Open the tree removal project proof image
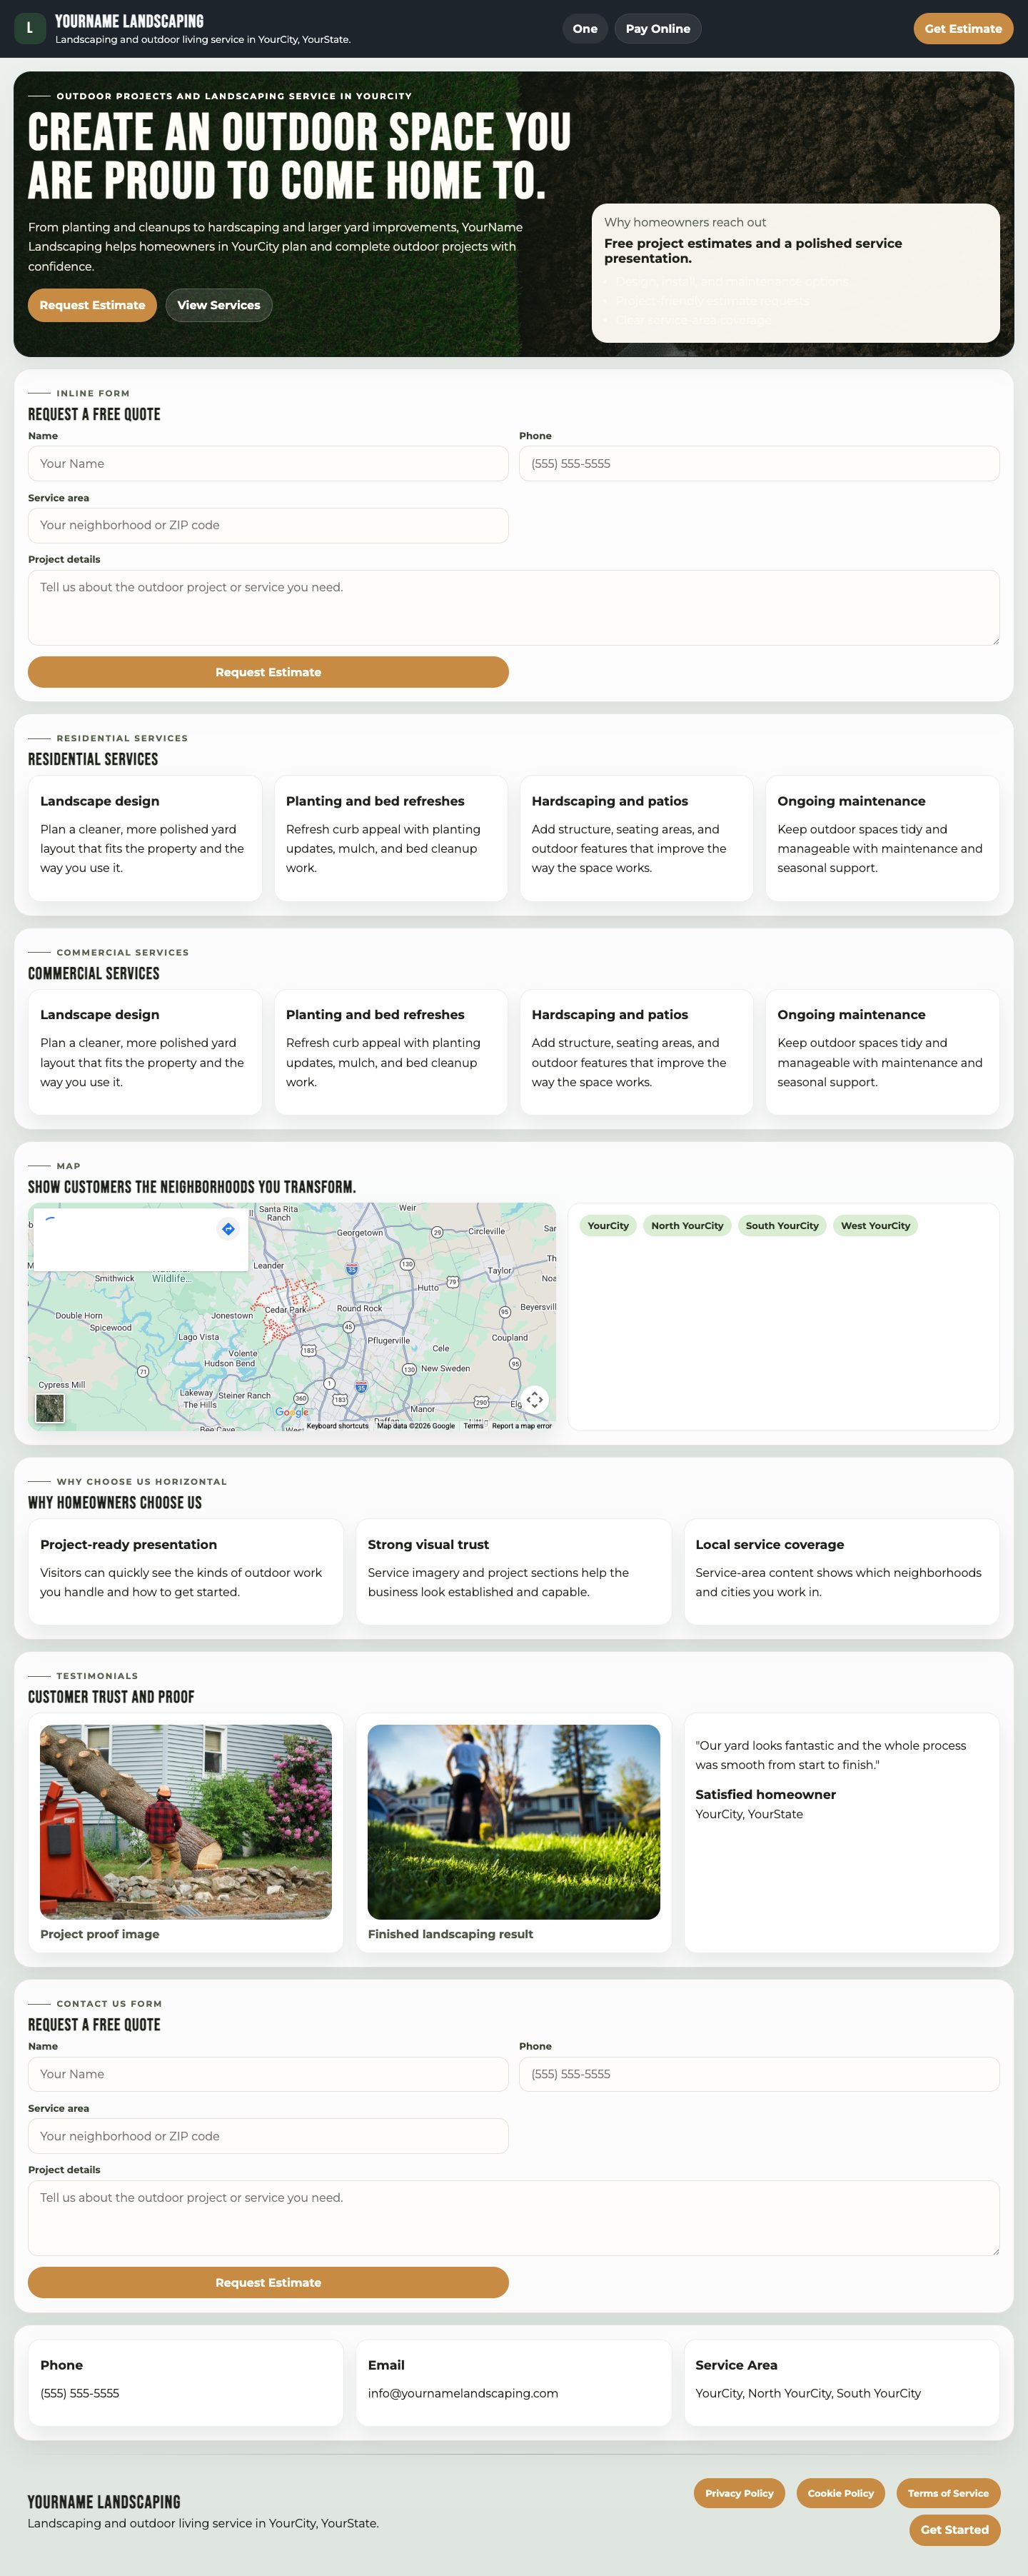Image resolution: width=1028 pixels, height=2576 pixels. pyautogui.click(x=185, y=1821)
